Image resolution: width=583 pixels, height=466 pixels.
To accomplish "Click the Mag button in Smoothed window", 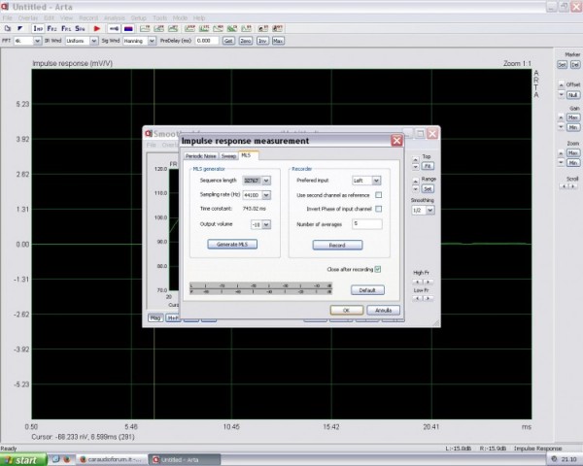I will click(x=155, y=317).
